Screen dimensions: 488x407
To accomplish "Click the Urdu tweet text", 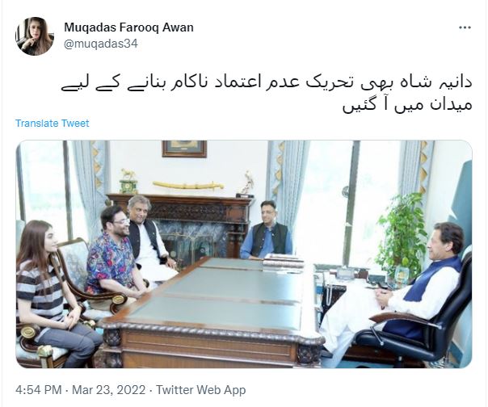I will [267, 94].
